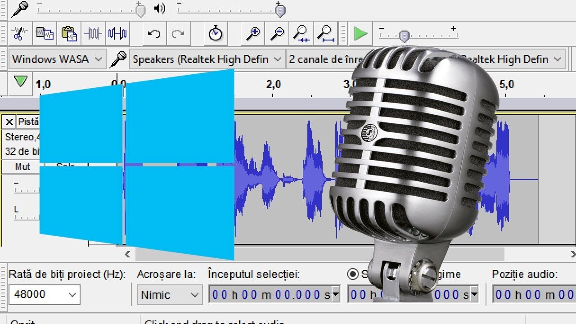Screen dimensions: 576x324
Task: Click green timeline pinned-head triangle
Action: [x=20, y=82]
